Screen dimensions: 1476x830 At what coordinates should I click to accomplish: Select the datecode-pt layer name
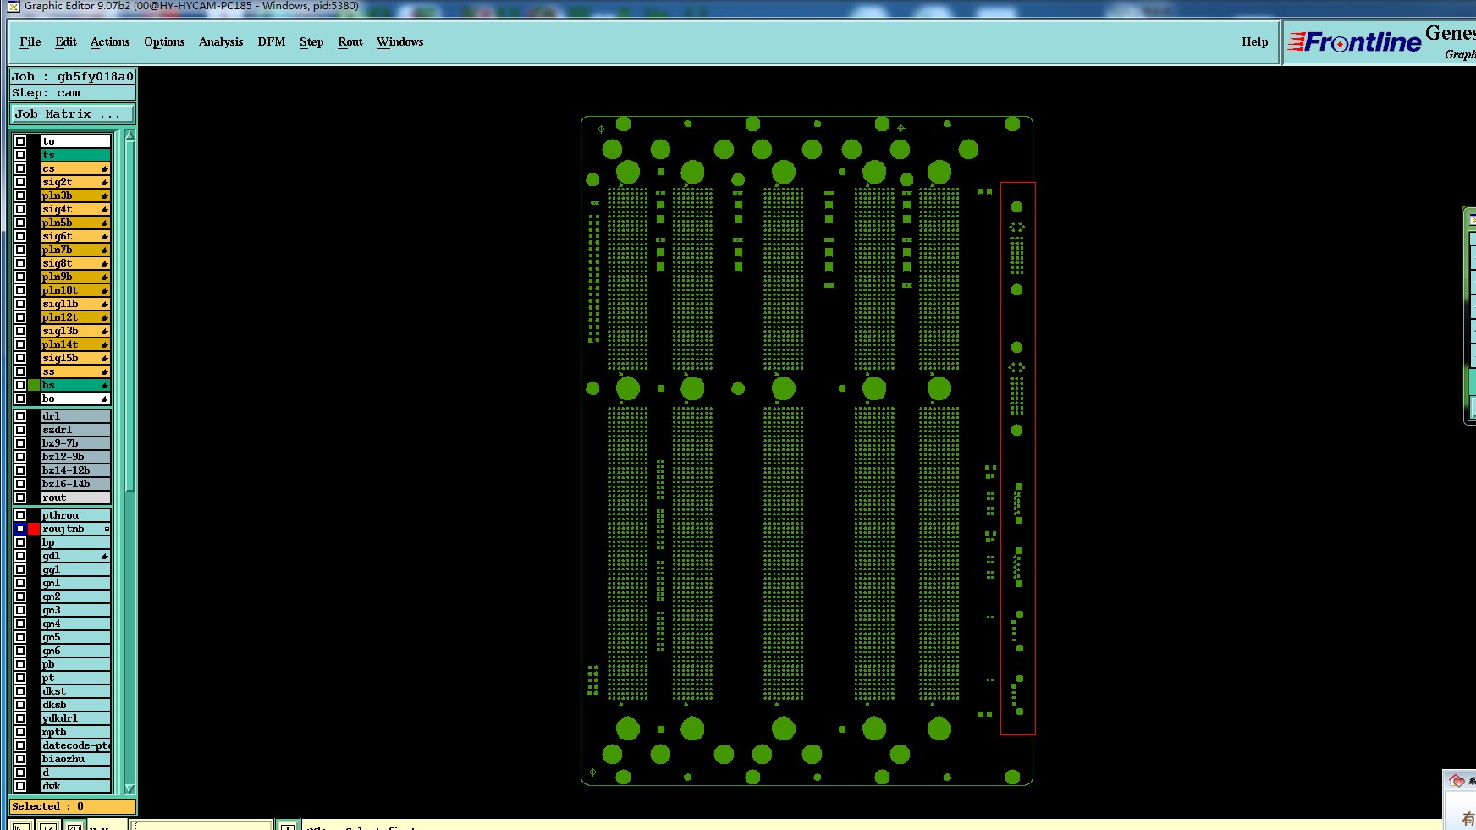(75, 745)
